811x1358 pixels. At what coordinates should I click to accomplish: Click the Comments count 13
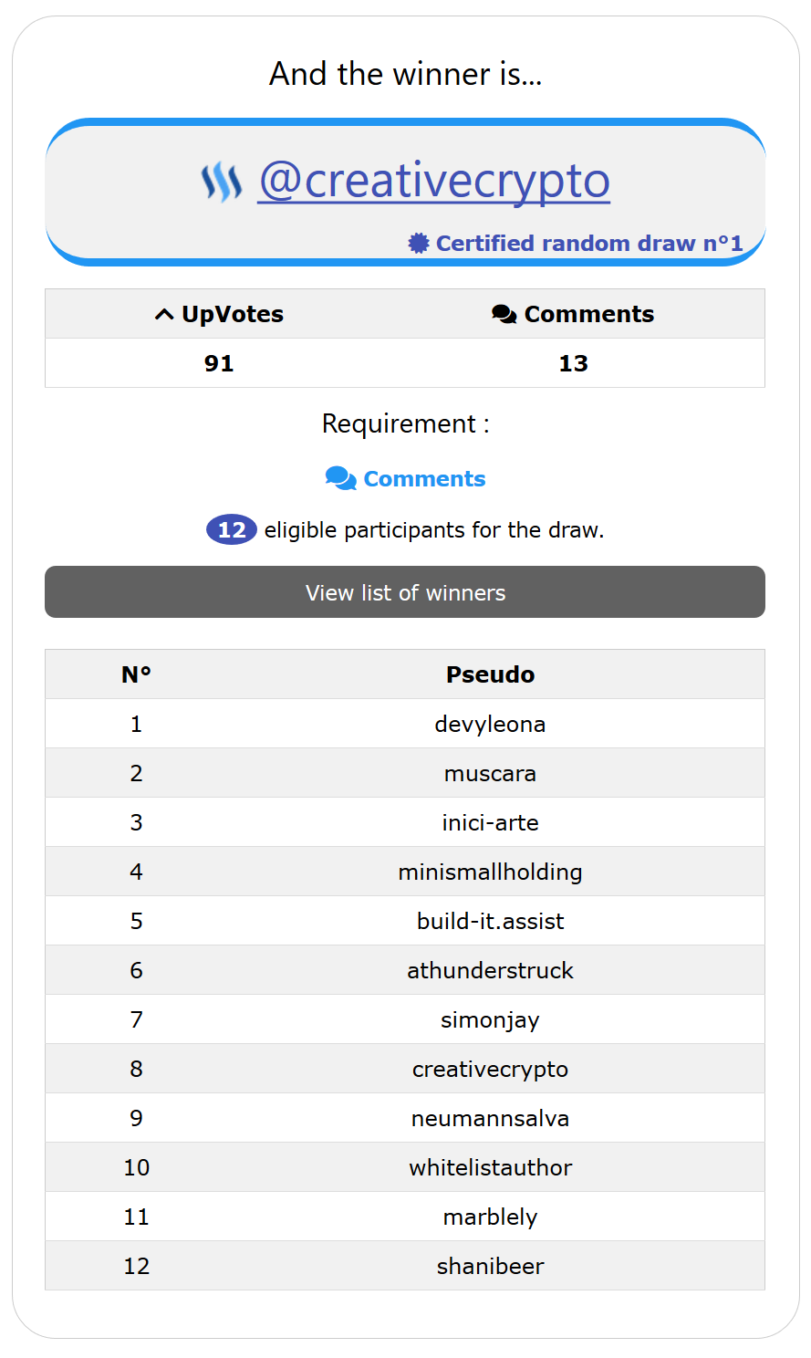click(x=573, y=363)
